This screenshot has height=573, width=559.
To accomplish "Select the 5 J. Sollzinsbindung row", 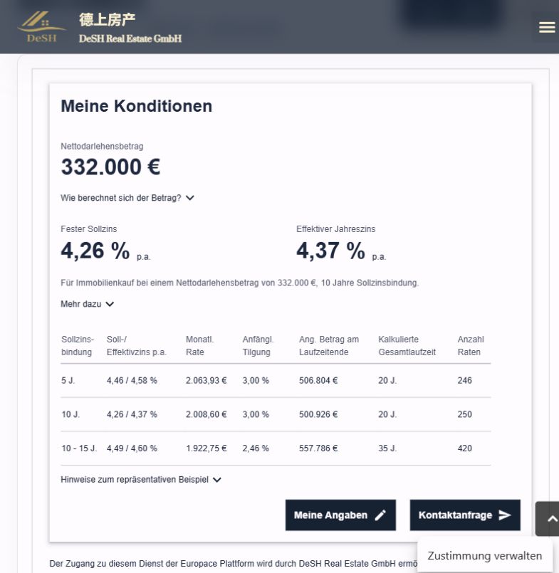I will (x=276, y=380).
